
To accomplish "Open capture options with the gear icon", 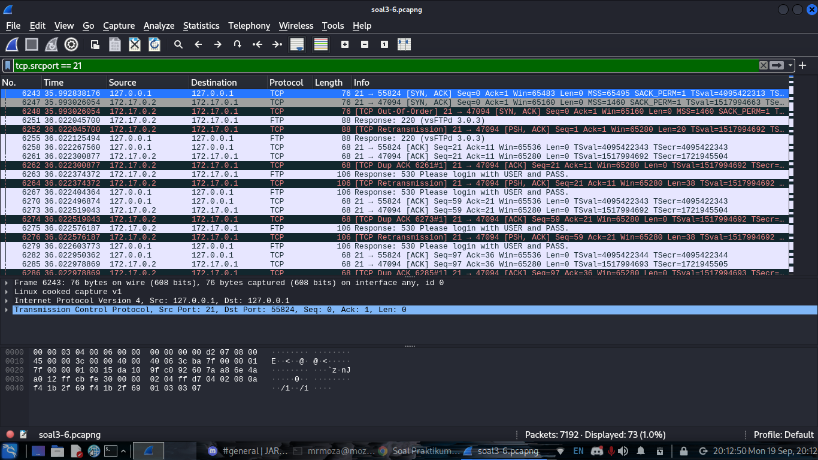I will tap(71, 44).
